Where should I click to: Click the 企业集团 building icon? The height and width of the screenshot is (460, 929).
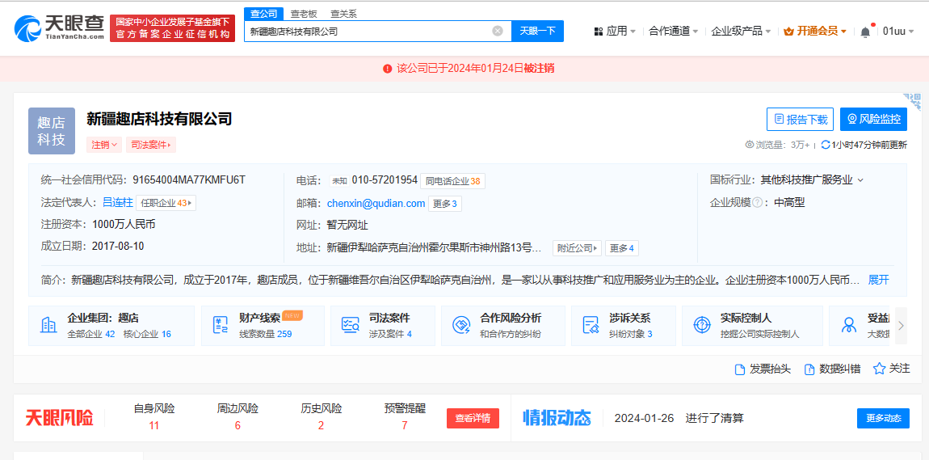[48, 325]
